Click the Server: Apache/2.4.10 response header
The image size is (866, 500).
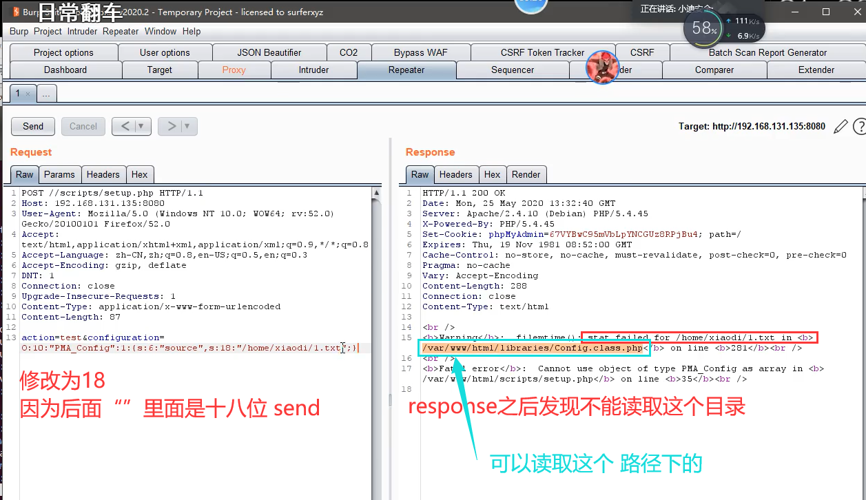coord(535,213)
